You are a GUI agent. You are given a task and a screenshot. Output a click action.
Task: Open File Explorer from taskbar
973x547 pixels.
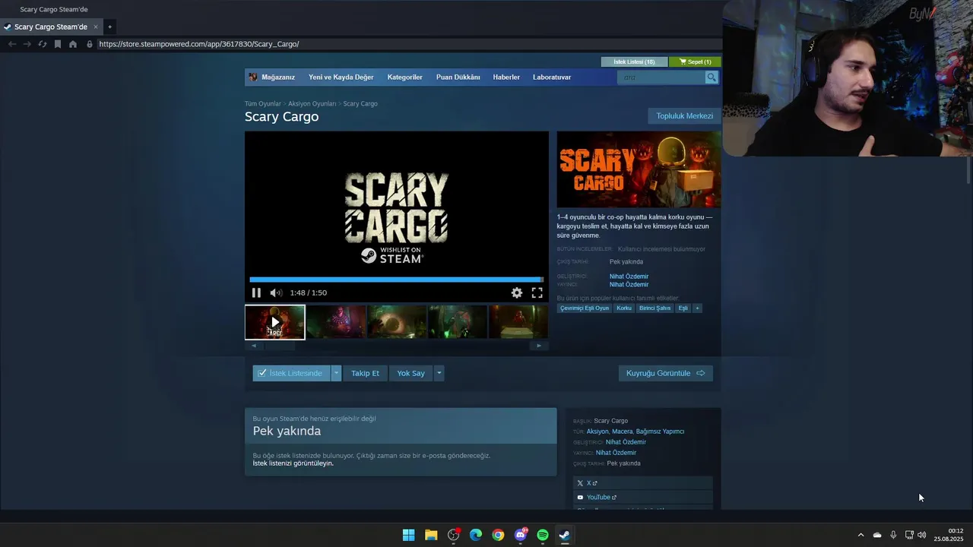[x=431, y=535]
